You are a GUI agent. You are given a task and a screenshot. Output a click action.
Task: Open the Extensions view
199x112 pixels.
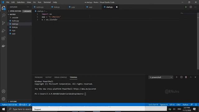tap(3, 38)
